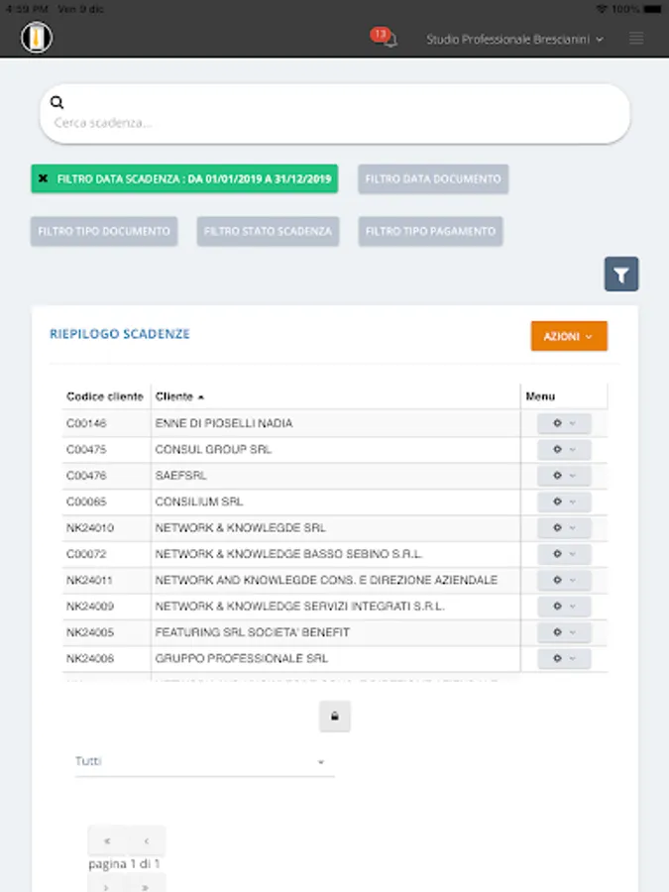Image resolution: width=669 pixels, height=892 pixels.
Task: Select client code NK24009
Action: 90,607
